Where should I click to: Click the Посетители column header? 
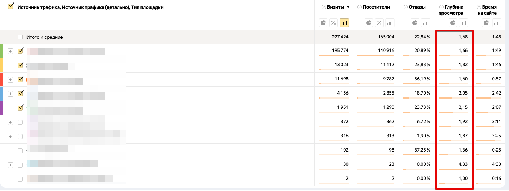click(376, 7)
